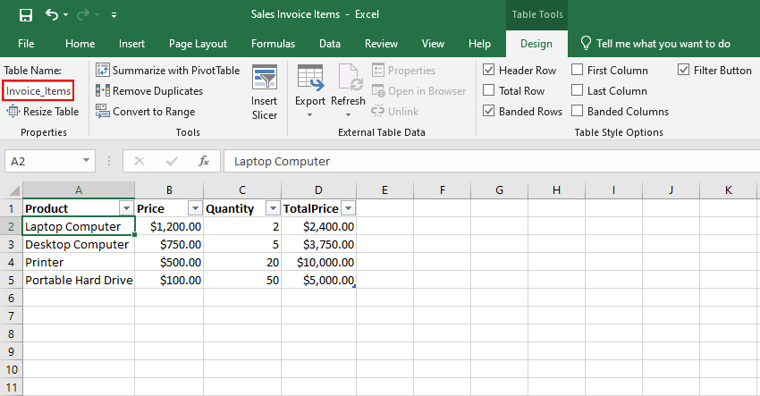Click the Table Tools contextual label
The image size is (760, 396).
[537, 14]
